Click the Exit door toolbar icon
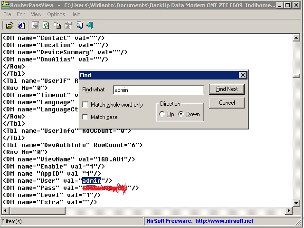Viewport: 304px width, 228px height. click(x=90, y=25)
